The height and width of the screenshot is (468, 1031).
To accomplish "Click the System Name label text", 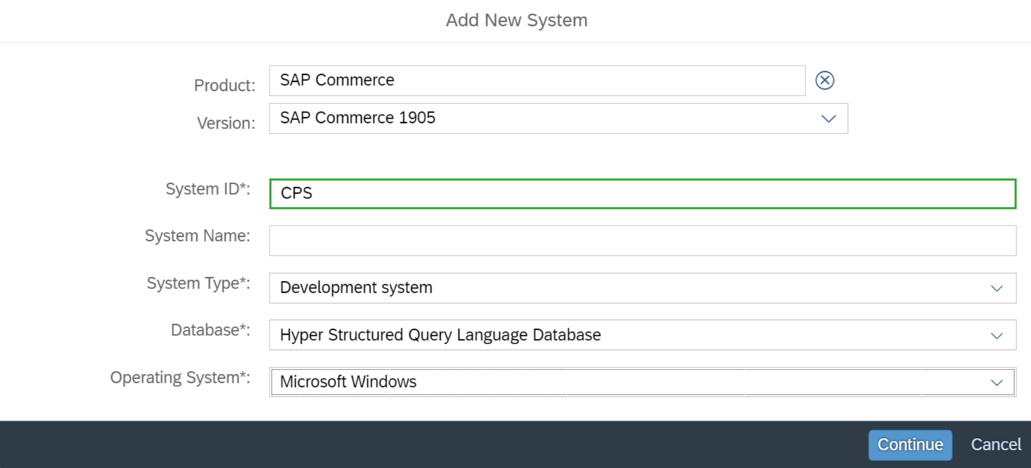I will click(197, 236).
